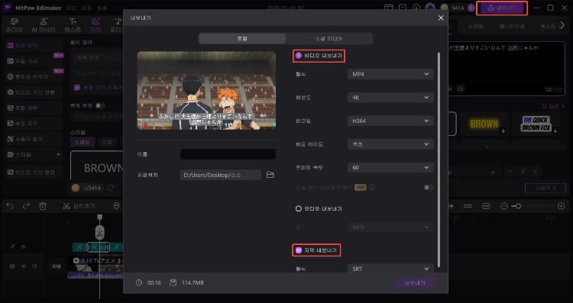Viewport: 573px width, 303px height.
Task: Adjust the timeline zoom slider handle
Action: 518,206
